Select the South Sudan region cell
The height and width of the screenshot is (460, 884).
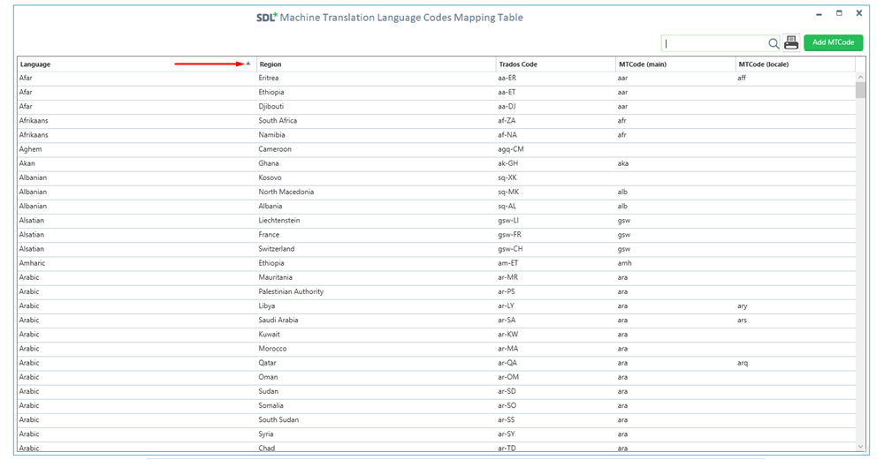pyautogui.click(x=278, y=420)
